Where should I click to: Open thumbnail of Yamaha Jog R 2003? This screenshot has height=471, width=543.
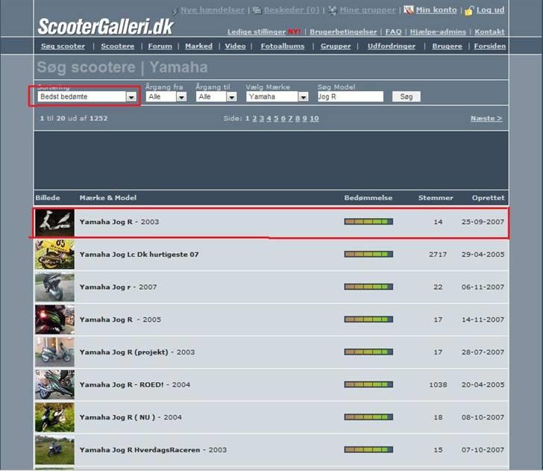tap(54, 222)
